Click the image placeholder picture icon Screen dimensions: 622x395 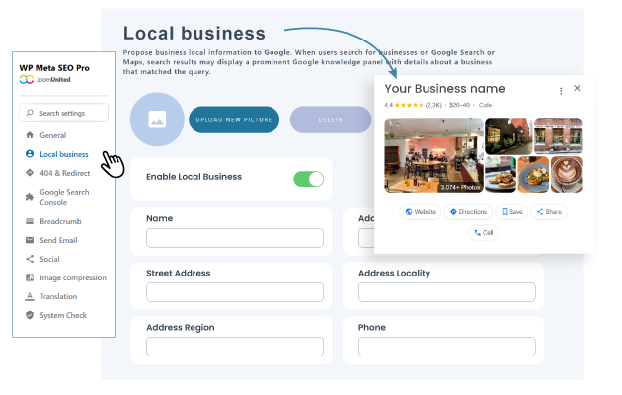(157, 119)
